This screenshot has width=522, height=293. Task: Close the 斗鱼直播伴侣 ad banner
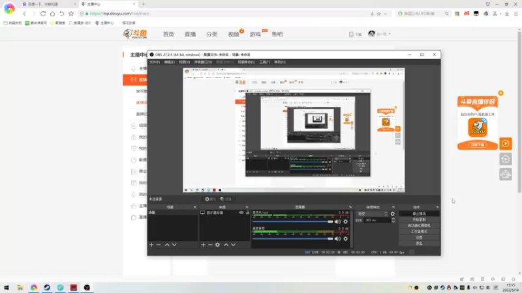tap(500, 93)
